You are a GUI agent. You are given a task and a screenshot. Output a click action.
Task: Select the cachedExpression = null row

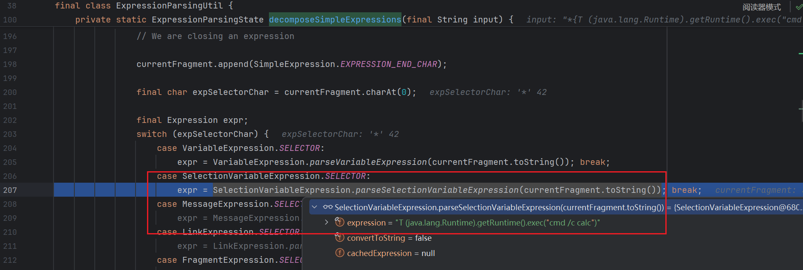pyautogui.click(x=390, y=253)
